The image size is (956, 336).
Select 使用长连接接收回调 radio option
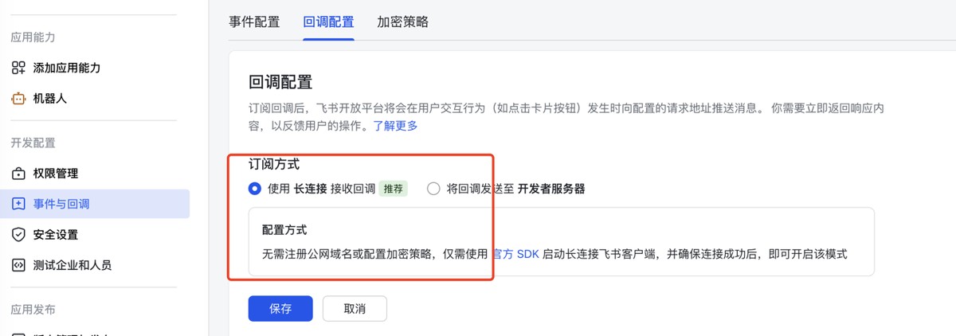tap(255, 189)
